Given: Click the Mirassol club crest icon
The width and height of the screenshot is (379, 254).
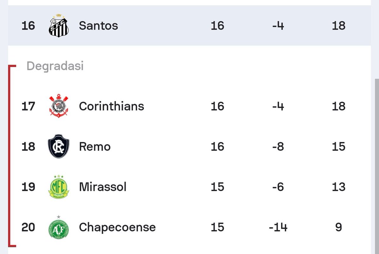Looking at the screenshot, I should tap(58, 187).
